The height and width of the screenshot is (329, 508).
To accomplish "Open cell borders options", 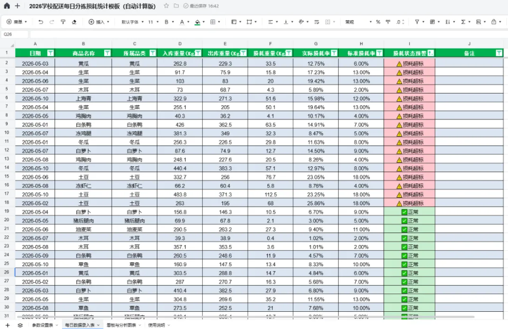I will 213,22.
